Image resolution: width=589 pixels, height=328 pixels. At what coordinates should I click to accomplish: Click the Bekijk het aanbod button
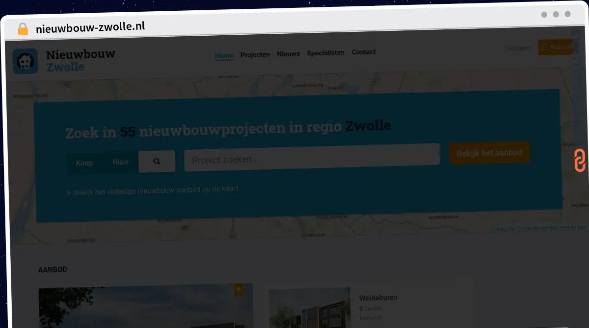(489, 153)
